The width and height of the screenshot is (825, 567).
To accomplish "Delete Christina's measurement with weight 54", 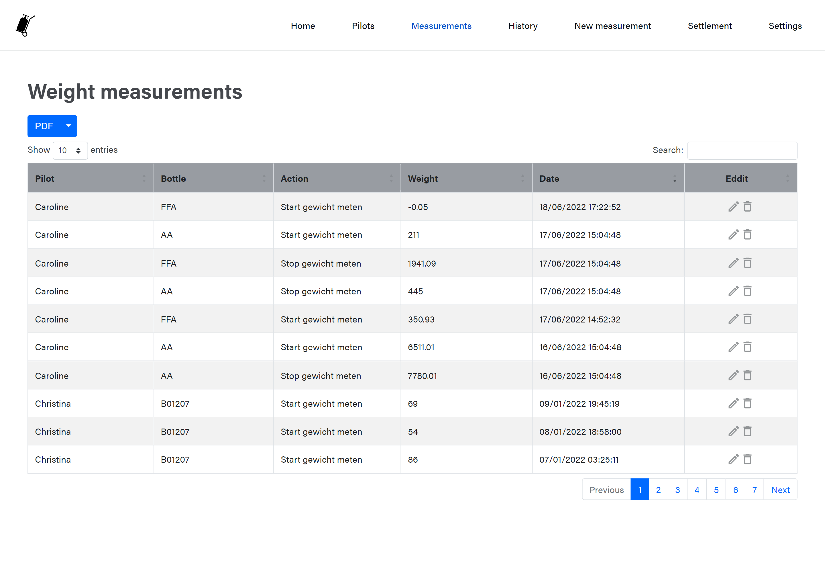I will point(747,431).
